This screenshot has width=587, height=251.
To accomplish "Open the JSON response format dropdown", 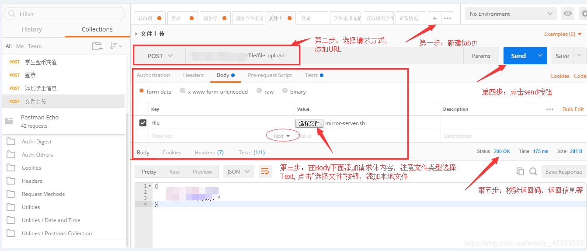I will (239, 171).
